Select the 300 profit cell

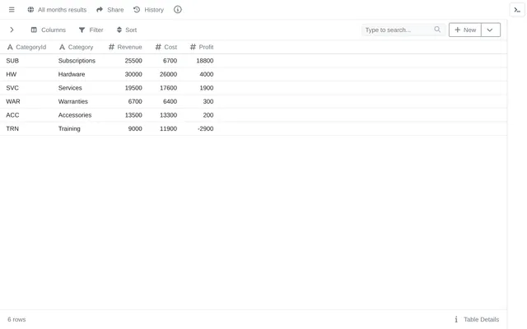tap(208, 101)
